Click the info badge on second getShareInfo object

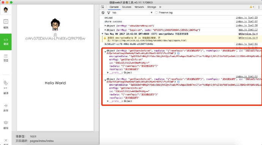178,82
